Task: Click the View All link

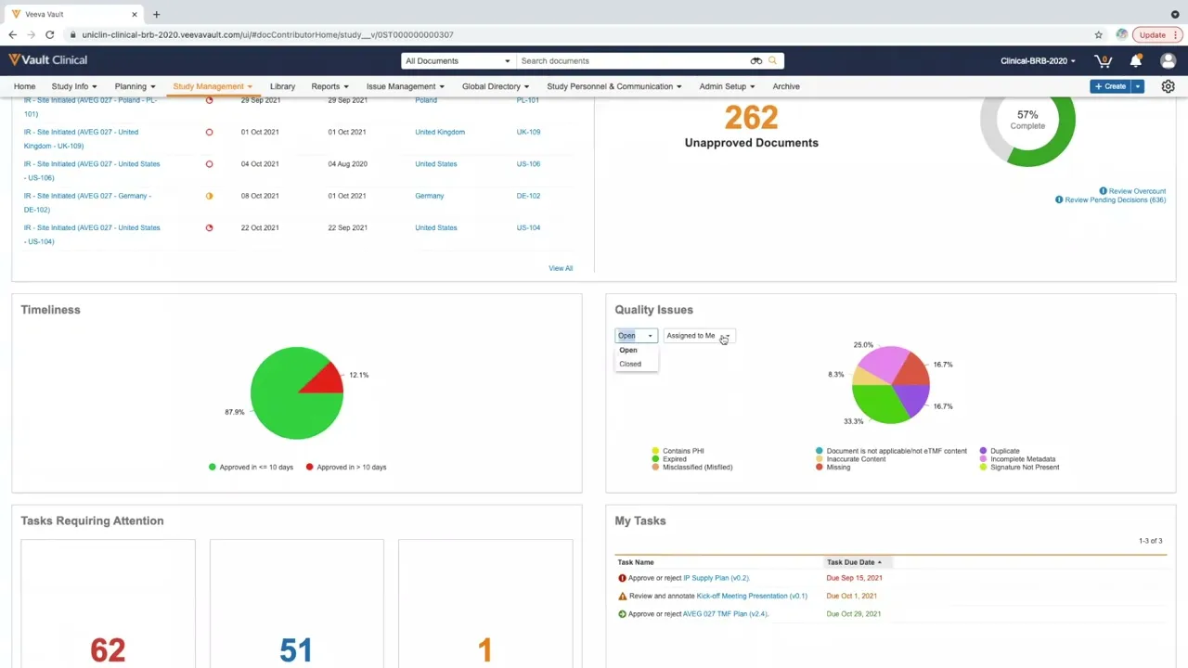Action: pos(561,268)
